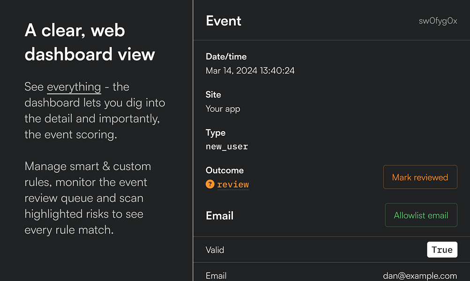The width and height of the screenshot is (470, 281).
Task: Click the "Manage smart & custom rules" paragraph
Action: (88, 198)
